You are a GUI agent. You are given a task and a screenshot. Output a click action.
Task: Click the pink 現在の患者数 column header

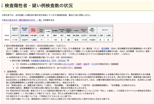[x=33, y=30]
